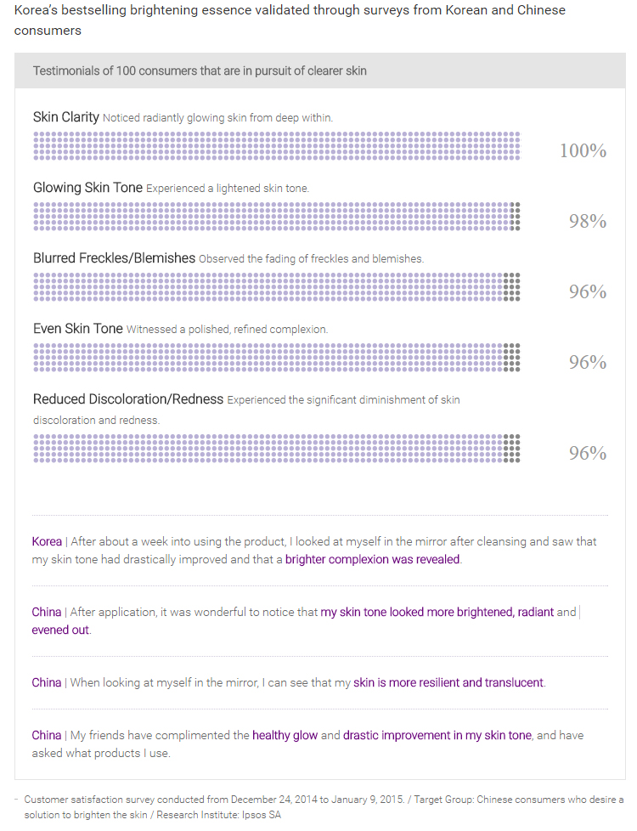Image resolution: width=637 pixels, height=831 pixels.
Task: Select the "Even Skin Tone" heading
Action: 78,329
